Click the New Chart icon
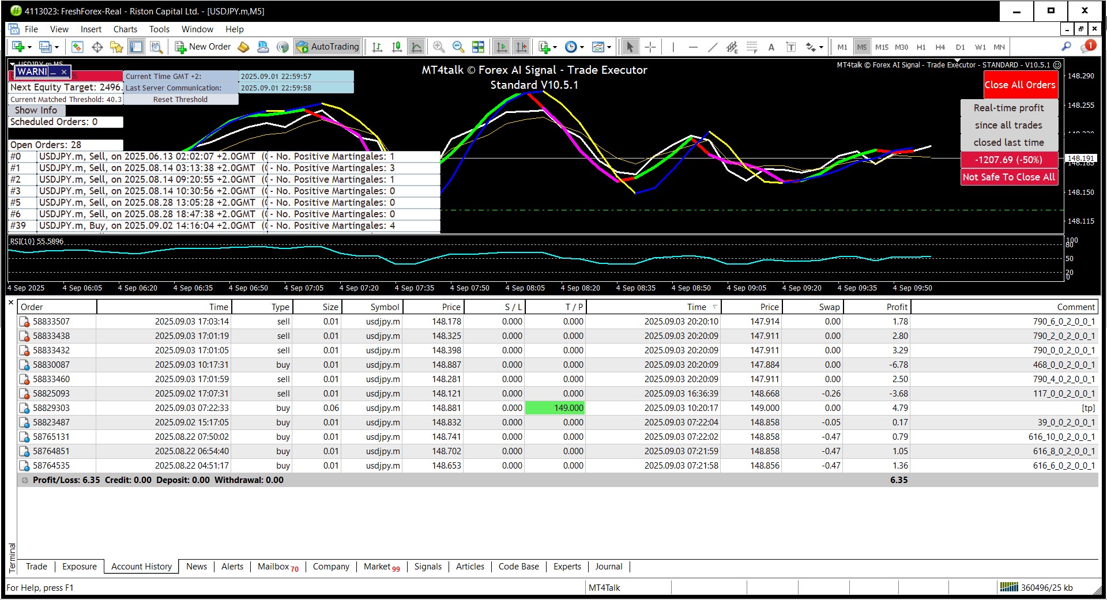Image resolution: width=1107 pixels, height=600 pixels. pyautogui.click(x=18, y=47)
